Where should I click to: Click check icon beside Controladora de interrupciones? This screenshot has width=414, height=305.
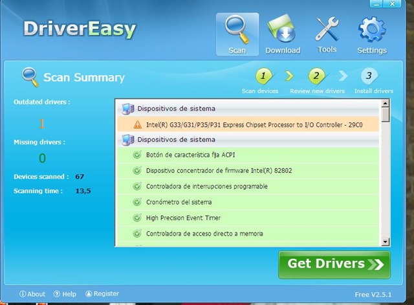coord(137,186)
